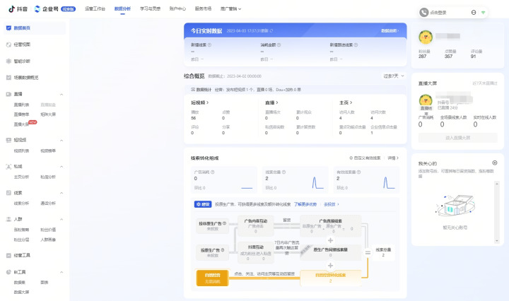Click the 经营视图 sidebar icon
509x301 pixels.
pos(8,44)
